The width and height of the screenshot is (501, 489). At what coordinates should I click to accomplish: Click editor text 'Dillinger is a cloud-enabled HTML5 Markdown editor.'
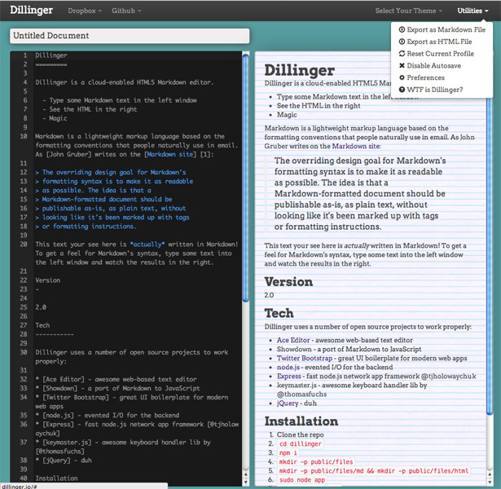point(124,82)
